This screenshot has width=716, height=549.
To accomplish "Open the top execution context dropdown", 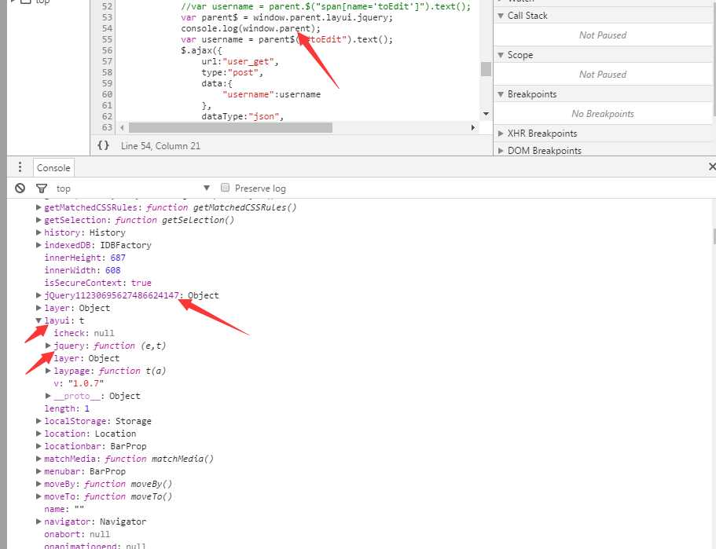I will (x=133, y=188).
